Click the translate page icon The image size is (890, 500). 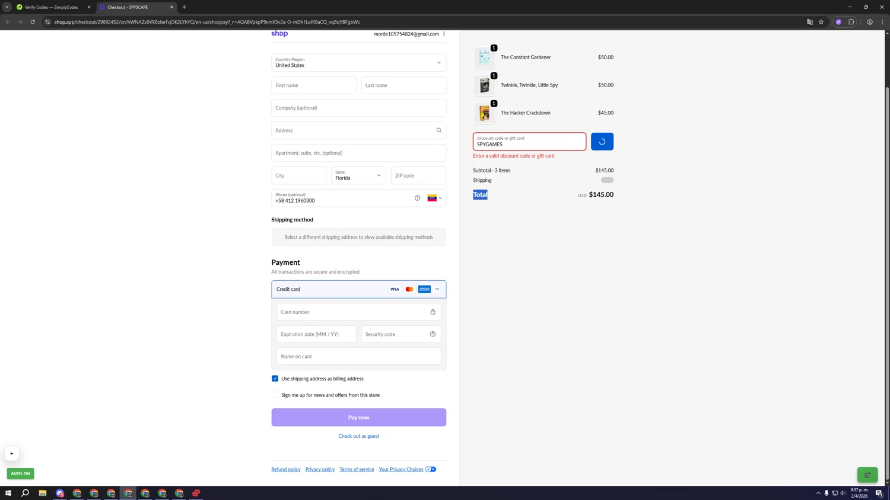coord(810,22)
